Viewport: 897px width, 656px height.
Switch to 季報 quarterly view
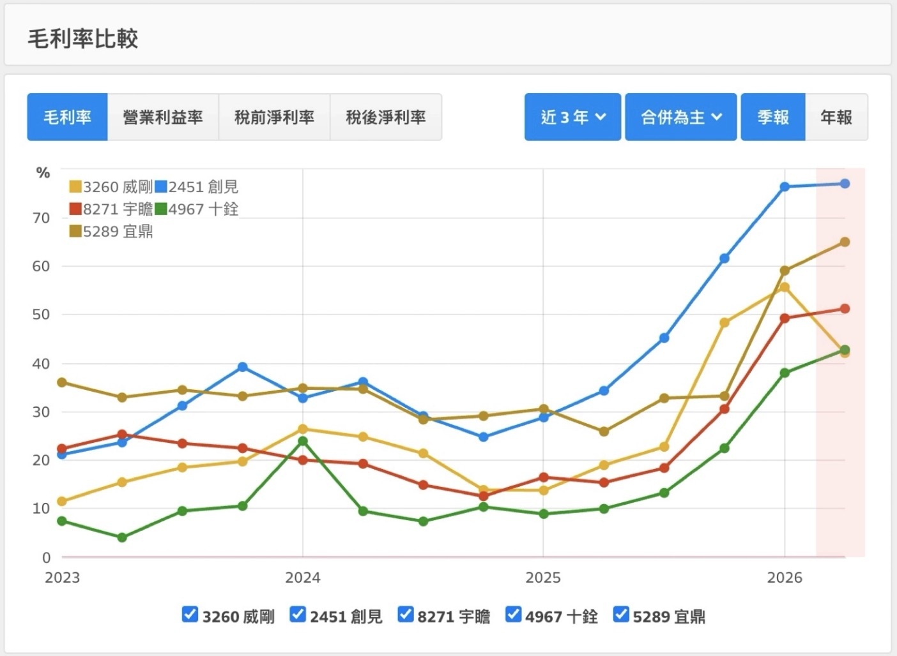tap(773, 117)
